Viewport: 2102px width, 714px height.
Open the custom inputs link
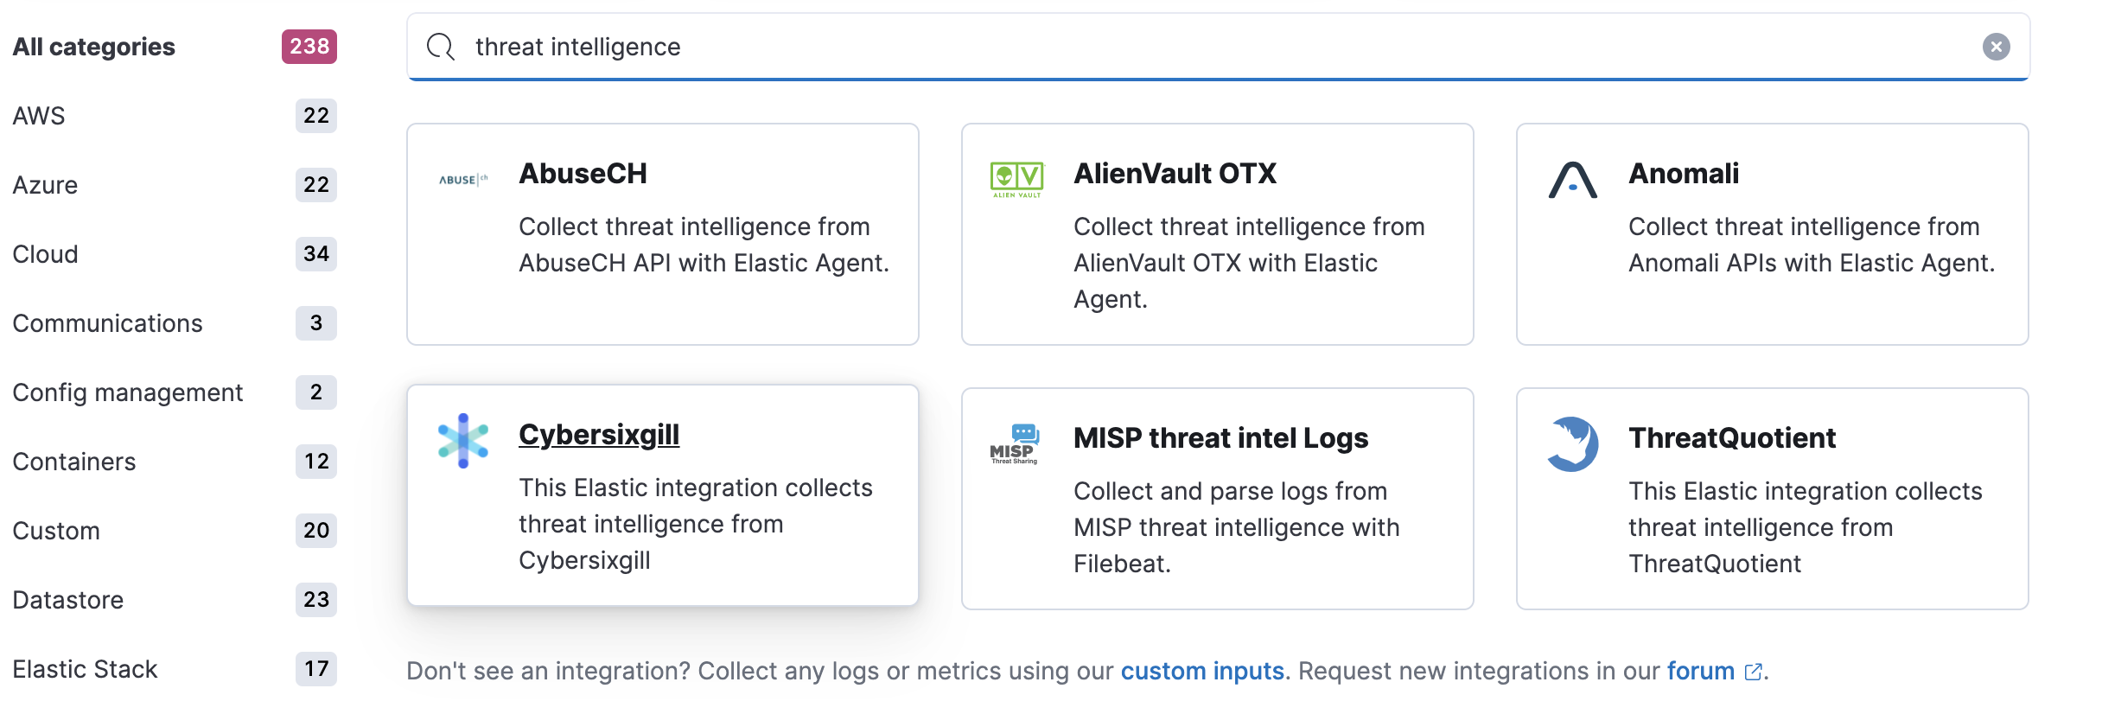pos(1201,671)
